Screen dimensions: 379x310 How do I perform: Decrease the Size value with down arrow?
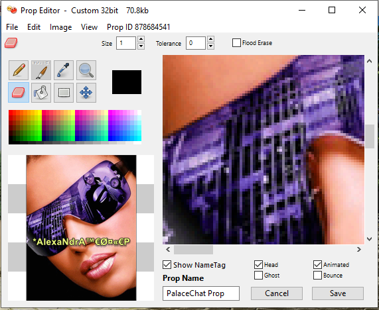[141, 46]
